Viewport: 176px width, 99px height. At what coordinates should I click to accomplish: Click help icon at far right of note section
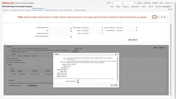point(165,17)
